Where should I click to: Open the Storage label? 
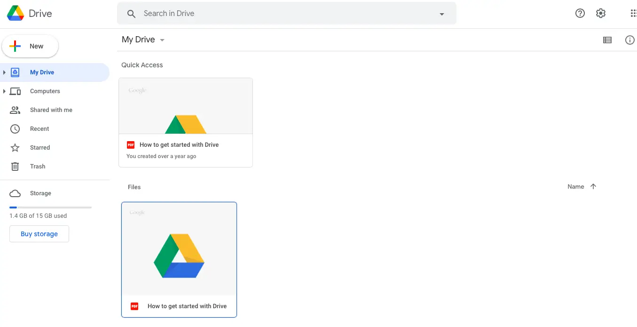click(40, 193)
